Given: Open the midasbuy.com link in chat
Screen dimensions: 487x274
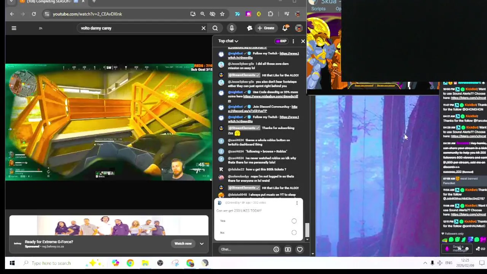Looking at the screenshot, I should 263,99.
